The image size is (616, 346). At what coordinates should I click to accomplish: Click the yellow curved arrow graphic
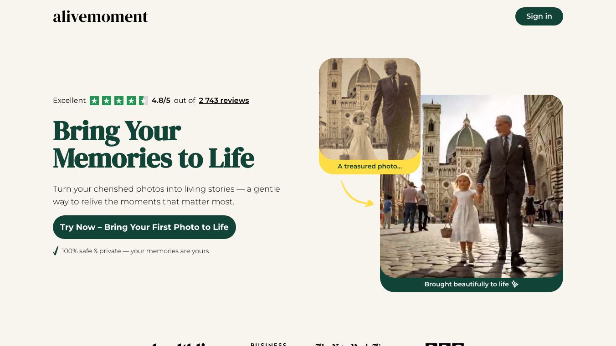tap(357, 194)
